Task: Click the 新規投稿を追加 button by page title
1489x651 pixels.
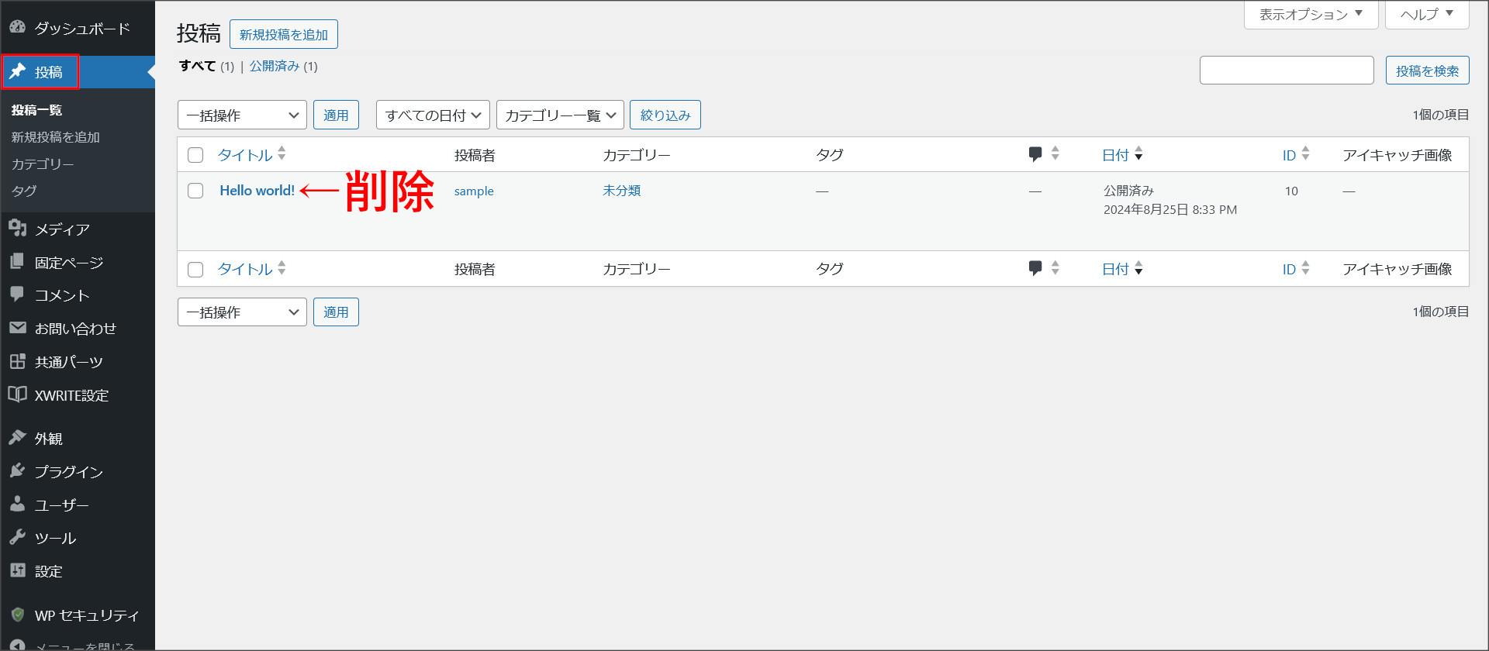Action: (284, 34)
